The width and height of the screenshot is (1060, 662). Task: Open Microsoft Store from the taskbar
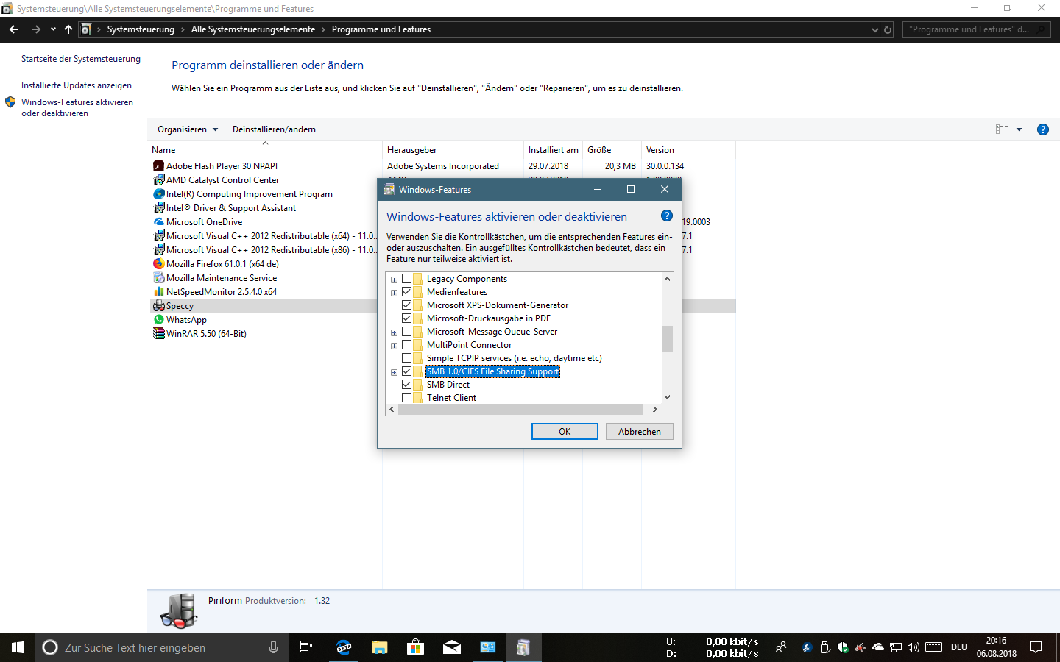pyautogui.click(x=415, y=647)
